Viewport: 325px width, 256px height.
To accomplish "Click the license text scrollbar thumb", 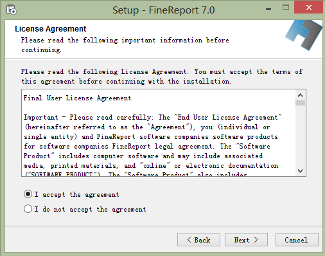I will [x=300, y=103].
